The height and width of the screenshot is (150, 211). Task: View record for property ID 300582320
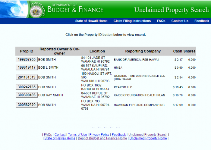pos(27,105)
